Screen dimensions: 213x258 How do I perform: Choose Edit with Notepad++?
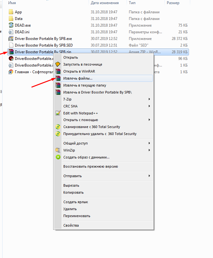click(103, 113)
